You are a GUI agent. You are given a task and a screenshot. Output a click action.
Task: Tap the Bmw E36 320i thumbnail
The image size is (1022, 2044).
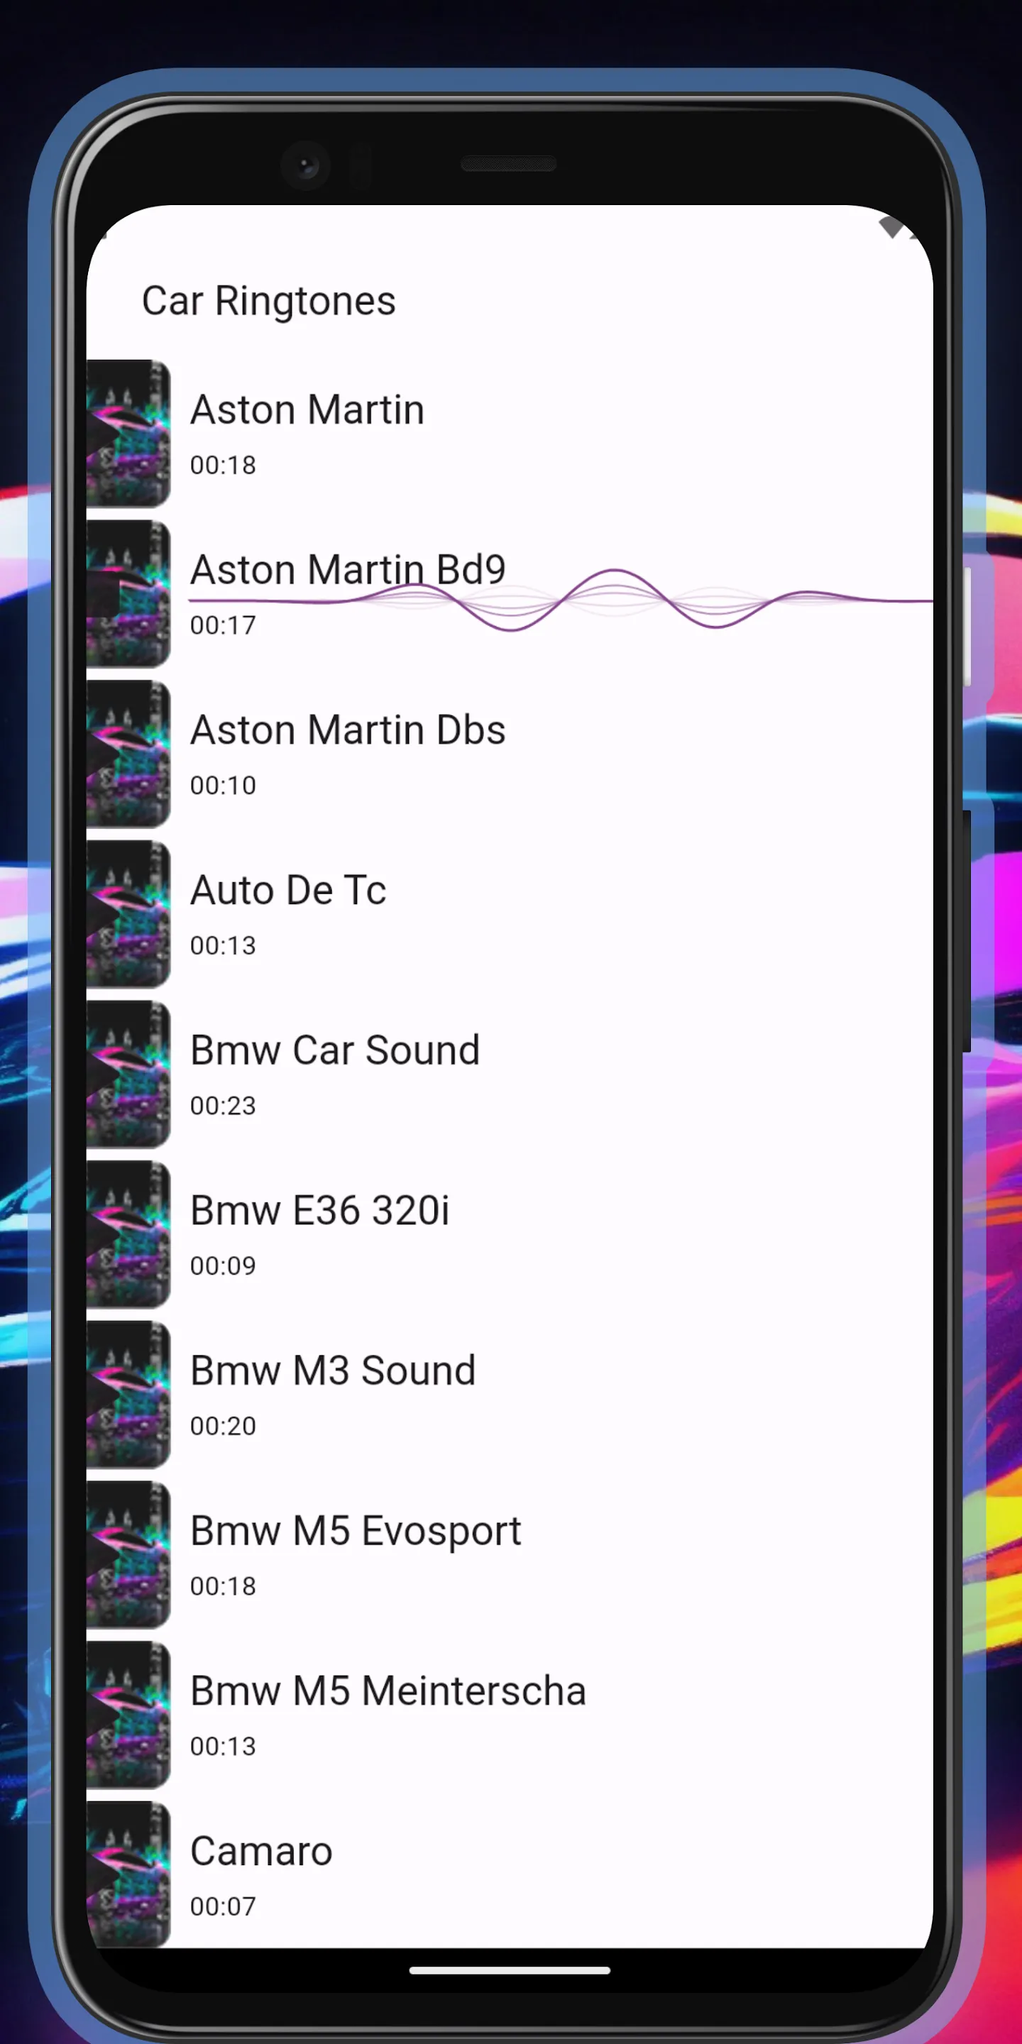tap(128, 1235)
